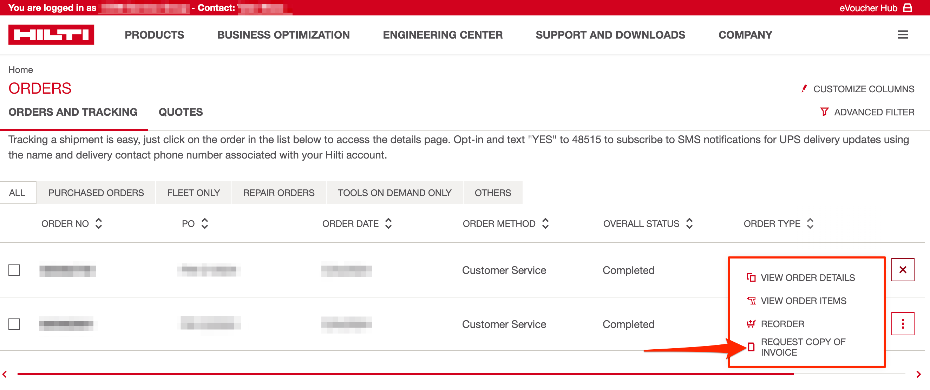Close the row actions menu with X

(x=903, y=270)
